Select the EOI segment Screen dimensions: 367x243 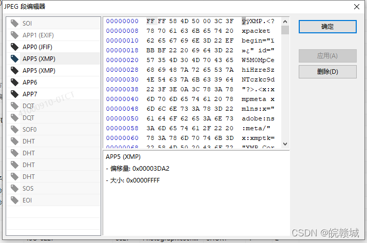(53, 200)
